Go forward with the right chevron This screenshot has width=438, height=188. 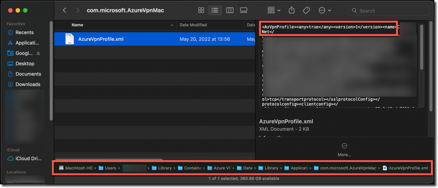[78, 11]
